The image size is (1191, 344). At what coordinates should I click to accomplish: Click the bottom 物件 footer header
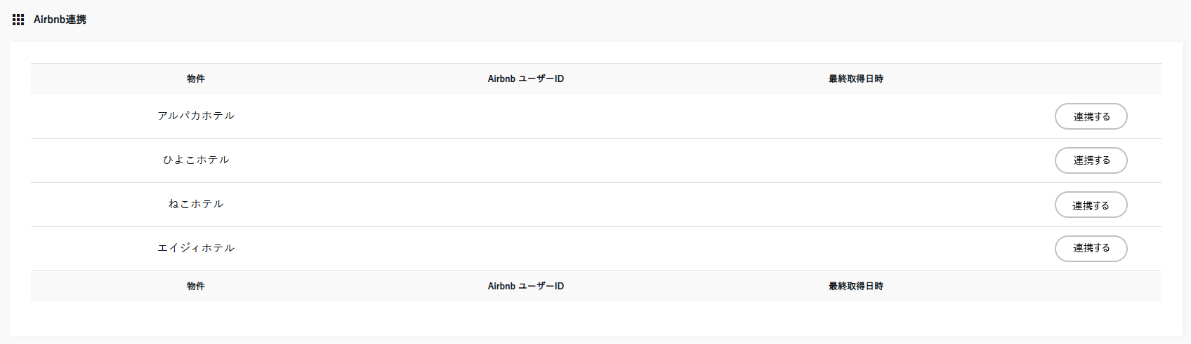[x=196, y=287]
